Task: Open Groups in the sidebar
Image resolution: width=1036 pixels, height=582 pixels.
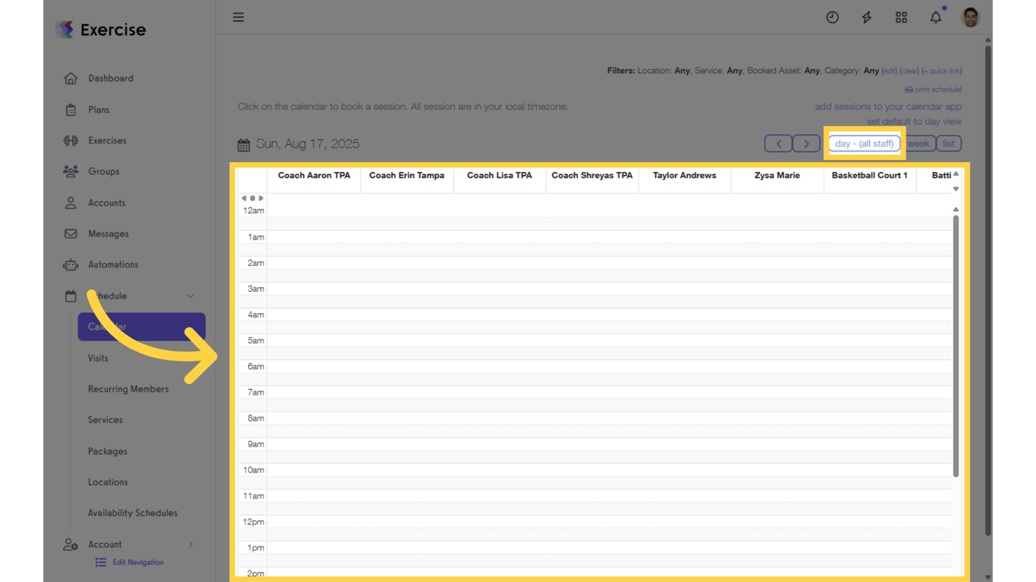Action: pyautogui.click(x=104, y=171)
